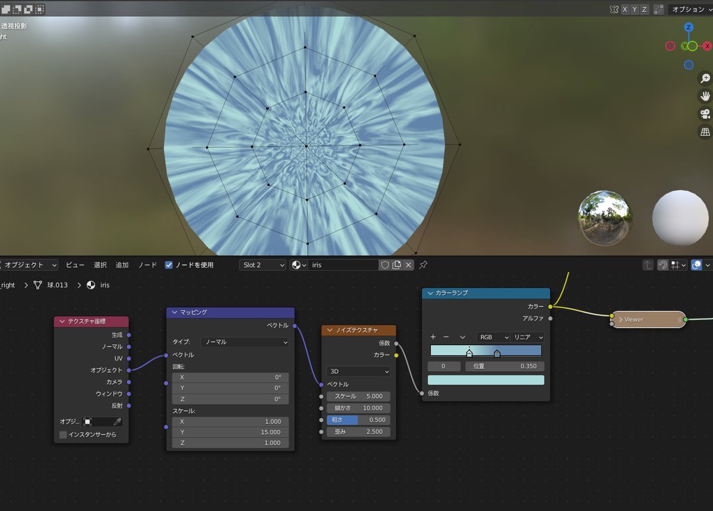Click the light blue color swatch on the ColorRamp
The width and height of the screenshot is (713, 511).
point(486,379)
